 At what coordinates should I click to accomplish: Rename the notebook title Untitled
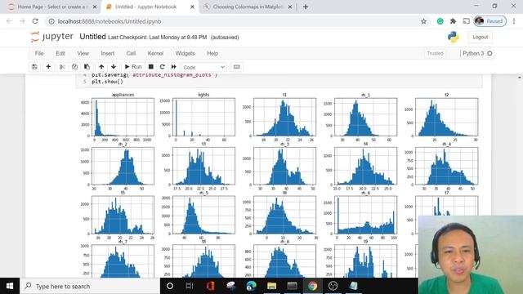tap(92, 37)
